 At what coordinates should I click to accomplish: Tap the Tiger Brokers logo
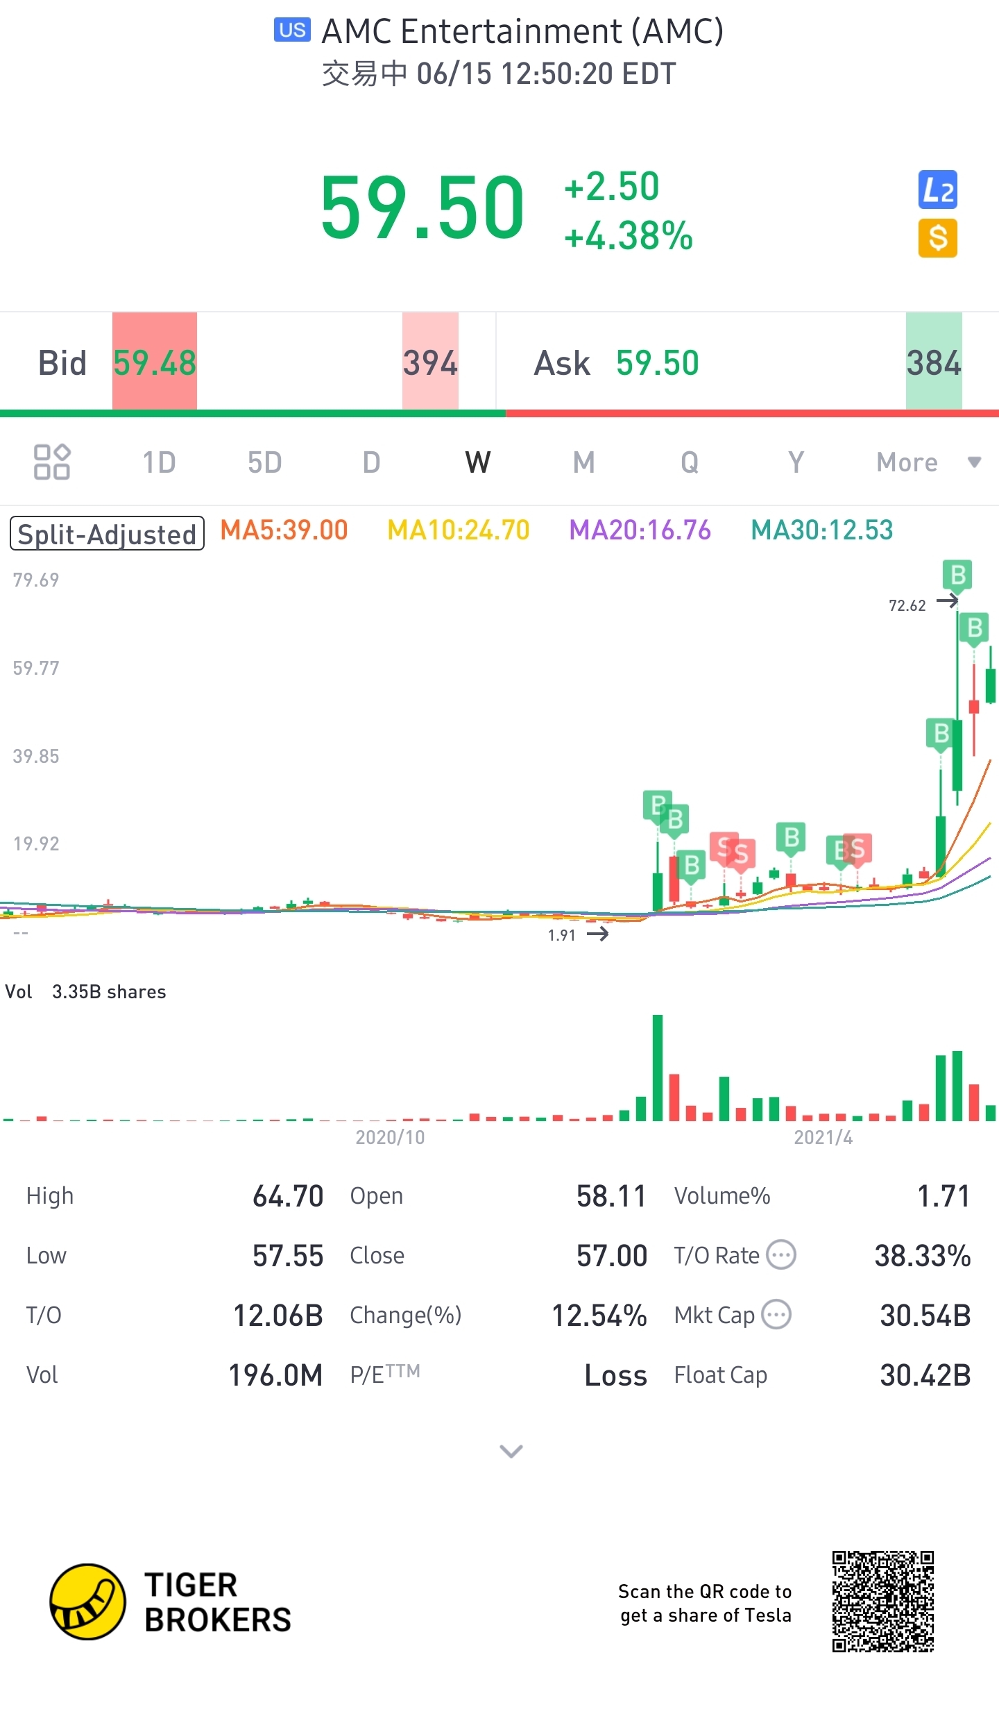tap(171, 1602)
